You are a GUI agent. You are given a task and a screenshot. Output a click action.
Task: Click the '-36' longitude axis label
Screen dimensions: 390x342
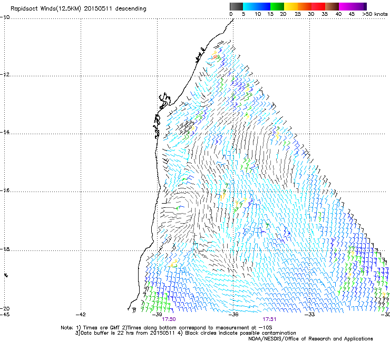click(233, 315)
